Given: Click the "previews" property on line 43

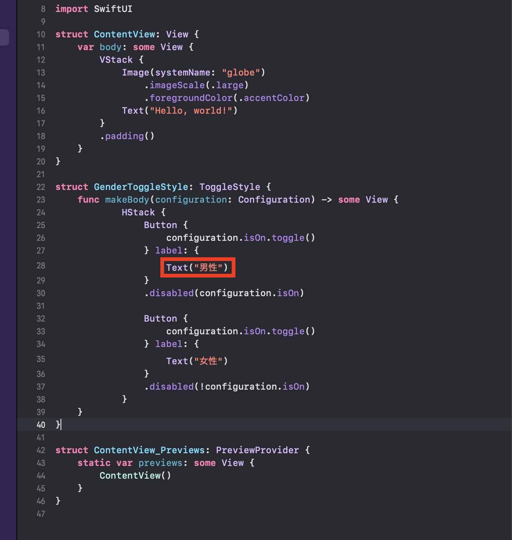Looking at the screenshot, I should coord(161,463).
